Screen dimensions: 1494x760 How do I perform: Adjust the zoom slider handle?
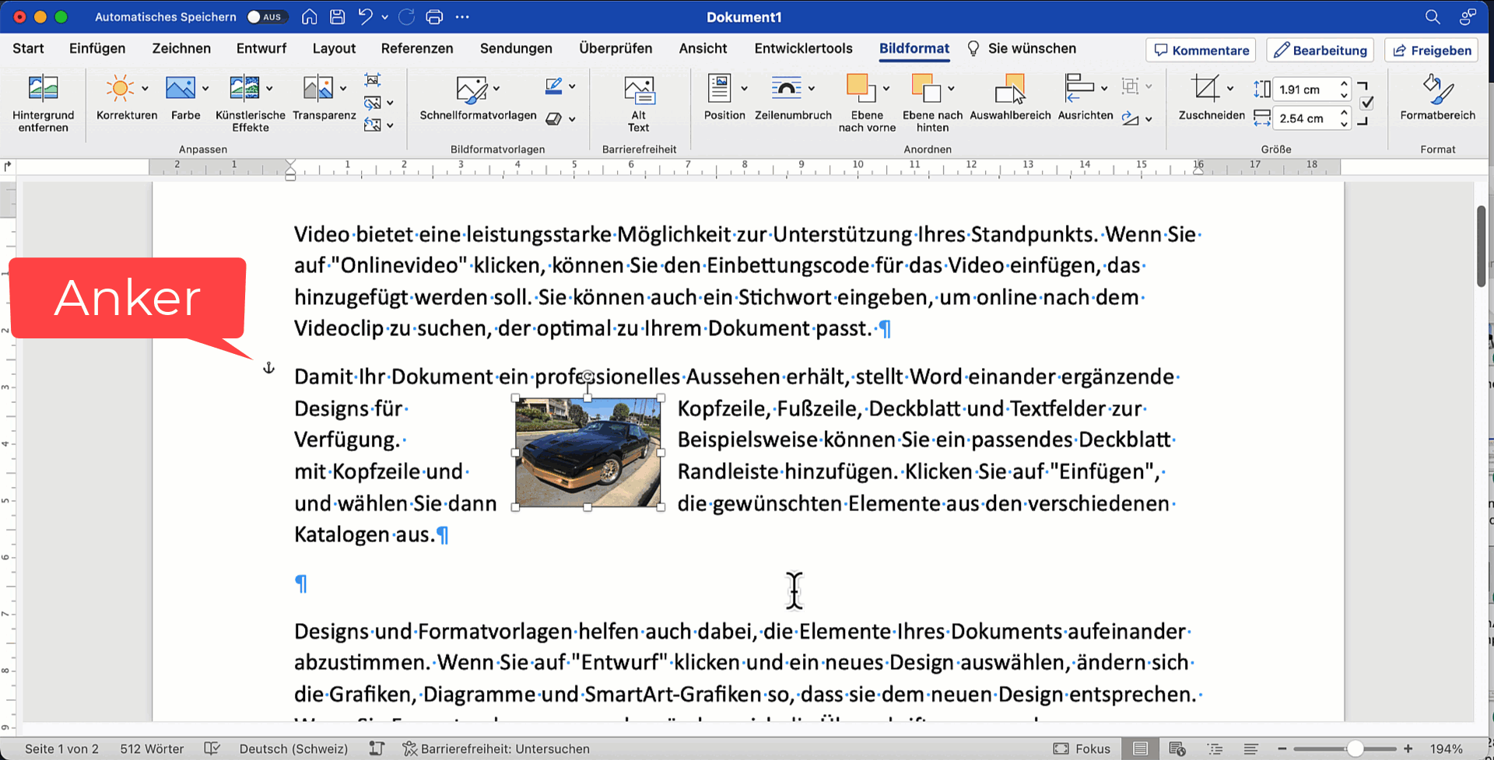coord(1355,748)
